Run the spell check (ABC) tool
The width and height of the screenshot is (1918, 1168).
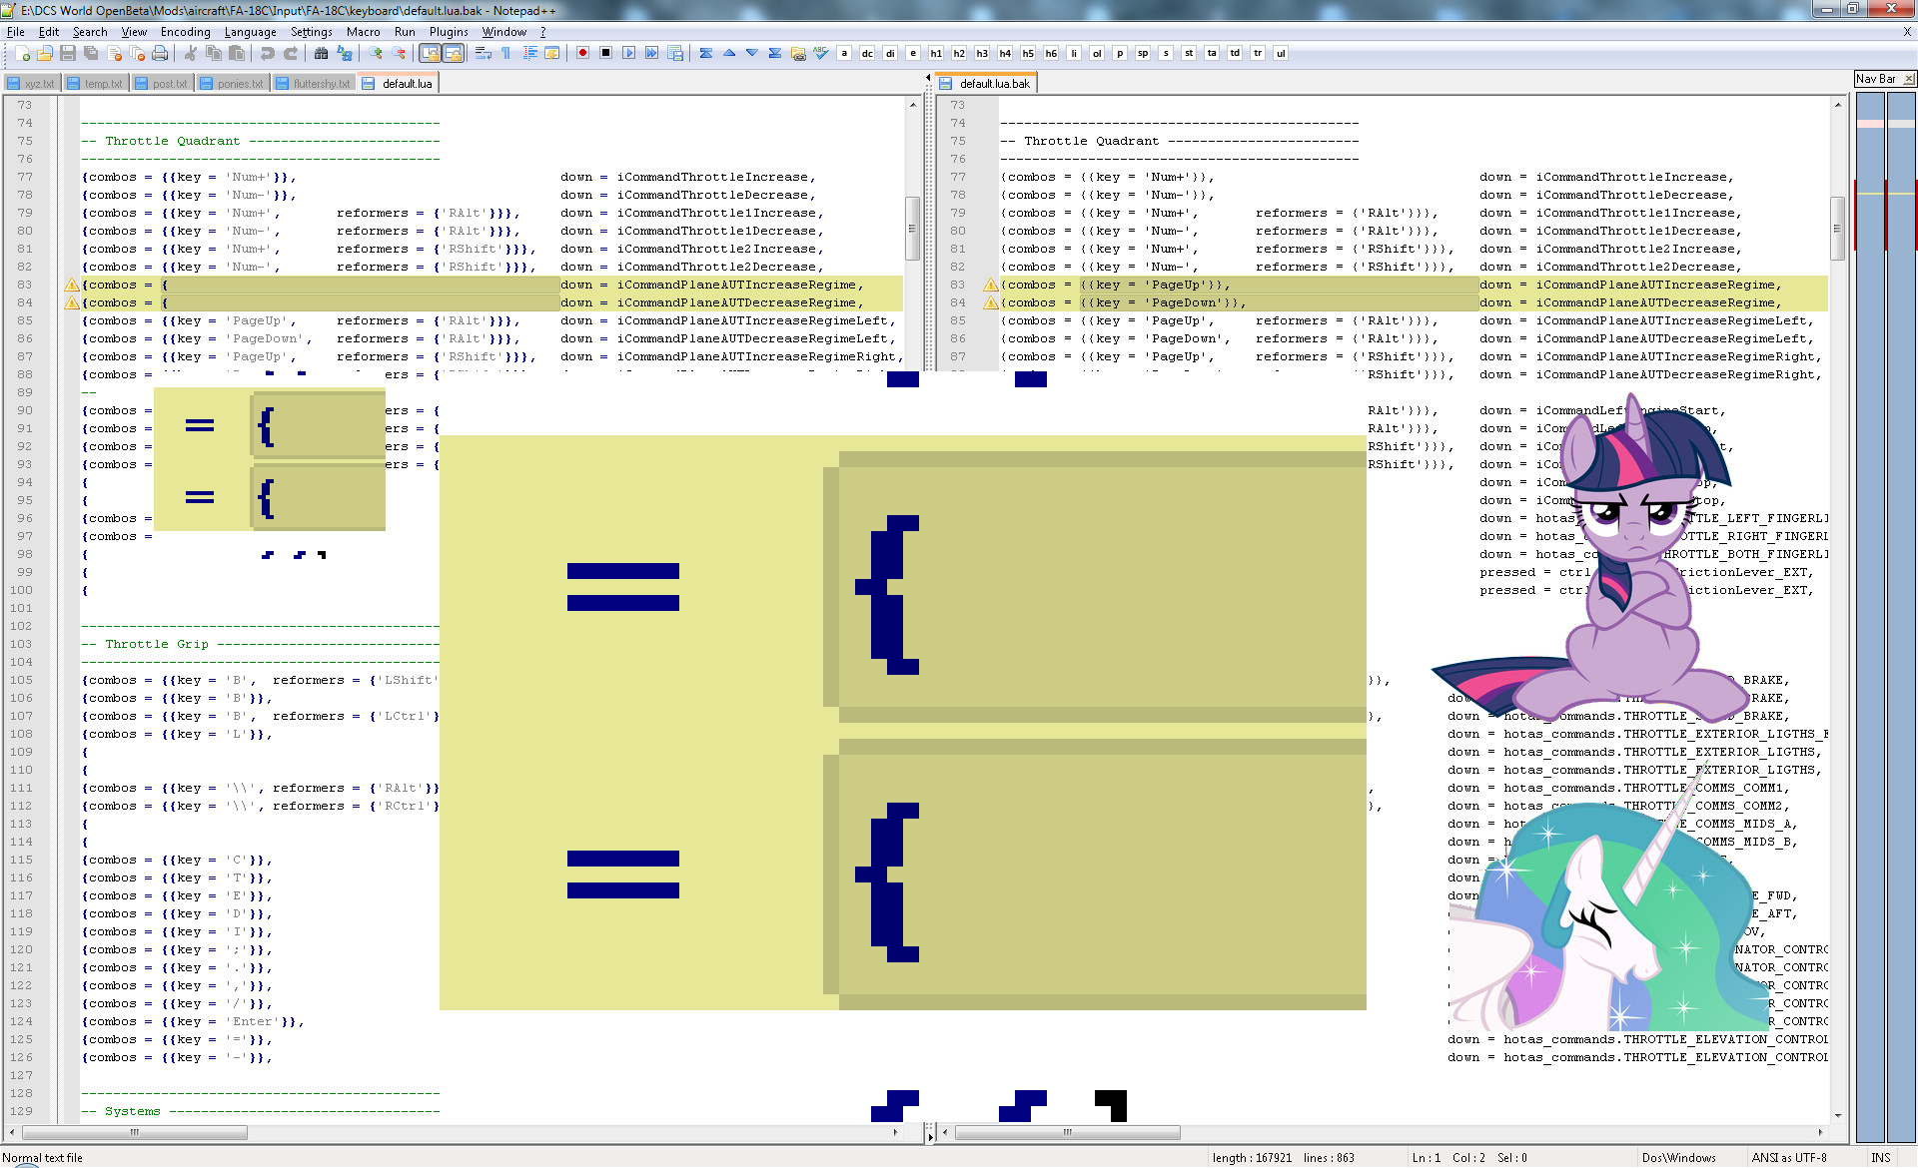coord(820,53)
